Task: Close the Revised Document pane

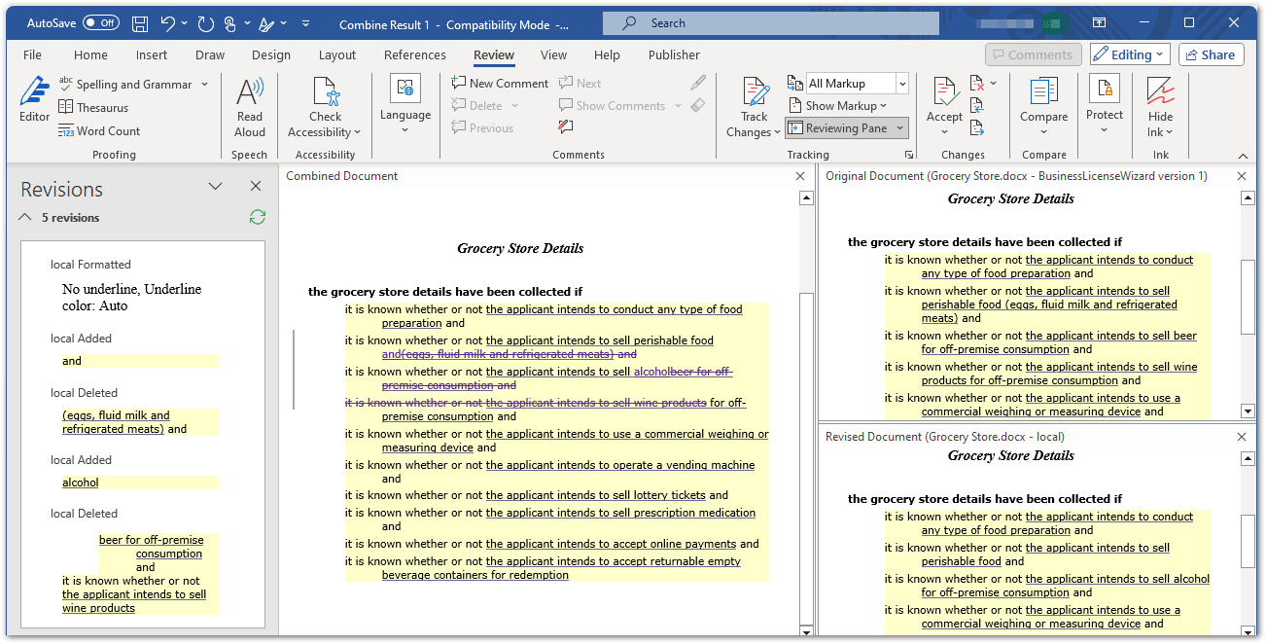Action: pyautogui.click(x=1242, y=437)
